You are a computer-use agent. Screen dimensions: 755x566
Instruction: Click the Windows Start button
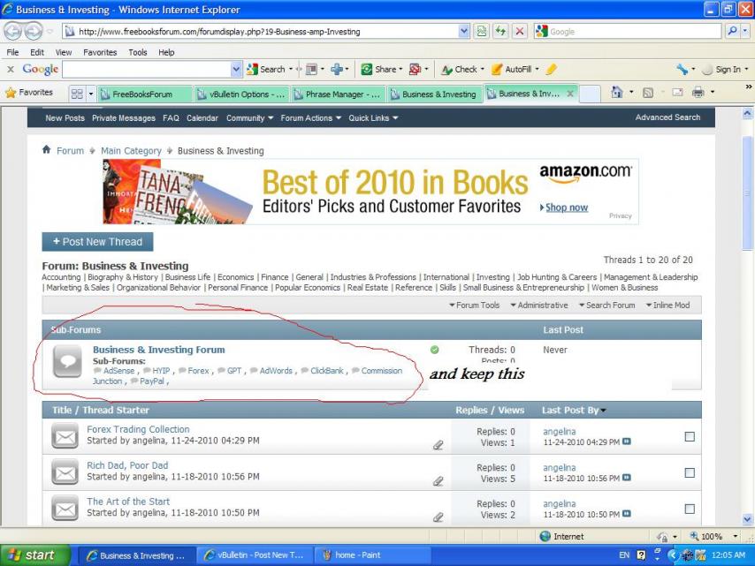click(35, 555)
